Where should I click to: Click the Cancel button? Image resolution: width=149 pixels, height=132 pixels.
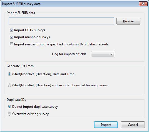(x=133, y=125)
